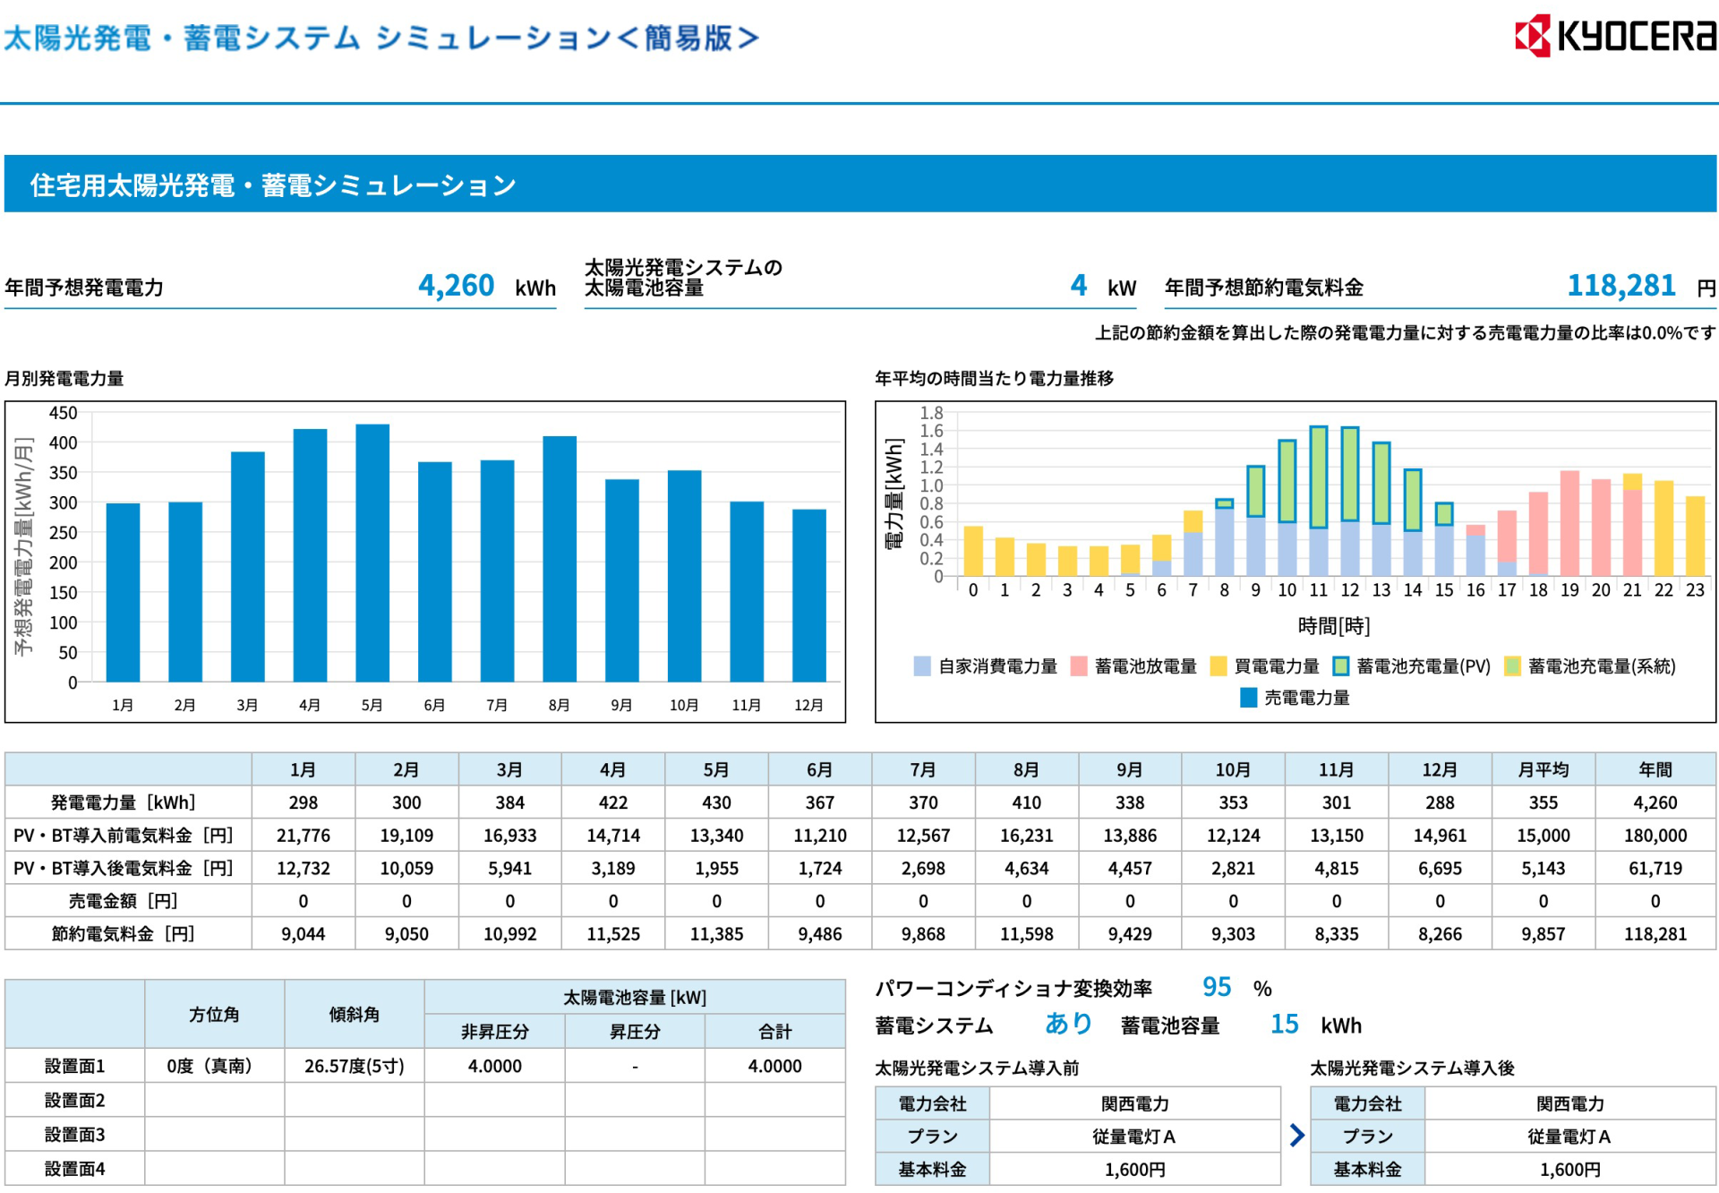Click 関西電力 in the 導入前 table
The height and width of the screenshot is (1193, 1719).
[1135, 1103]
